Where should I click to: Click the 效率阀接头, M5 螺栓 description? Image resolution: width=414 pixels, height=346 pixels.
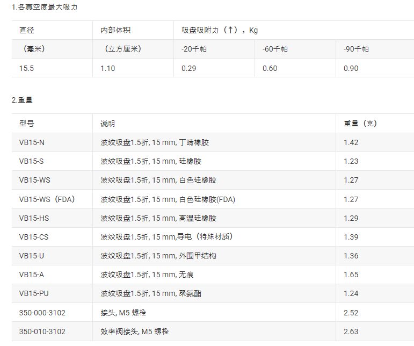[x=135, y=331]
